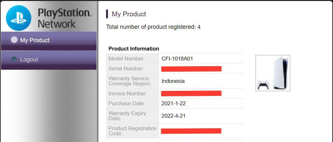This screenshot has width=333, height=142.
Task: Click the Indonesia coverage region value
Action: (173, 81)
